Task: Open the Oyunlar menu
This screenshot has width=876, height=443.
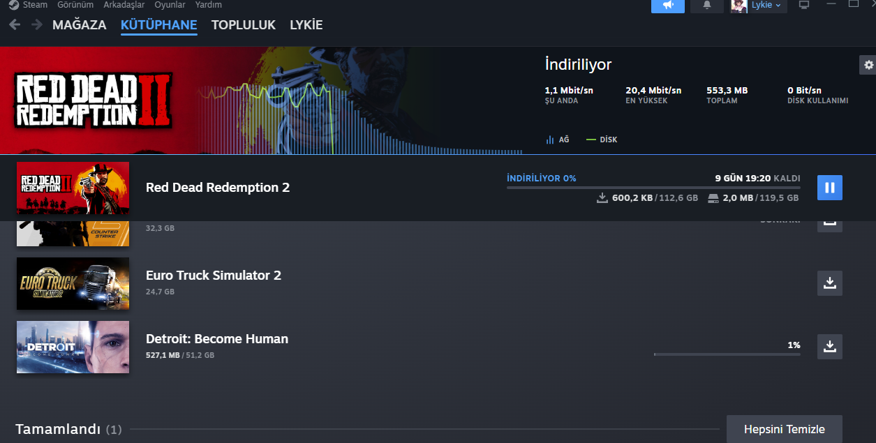Action: (x=170, y=5)
